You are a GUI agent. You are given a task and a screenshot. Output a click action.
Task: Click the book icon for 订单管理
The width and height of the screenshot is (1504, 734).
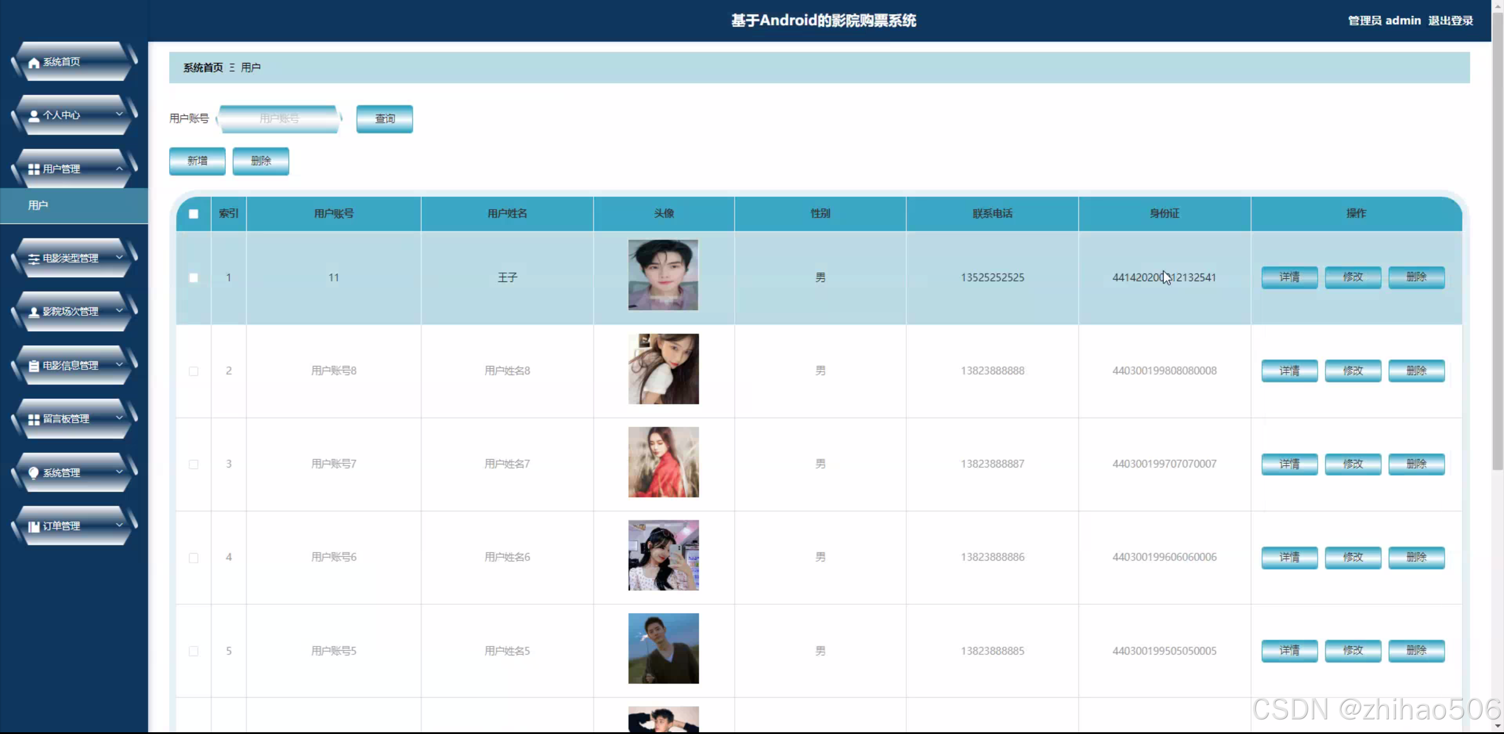pyautogui.click(x=34, y=527)
